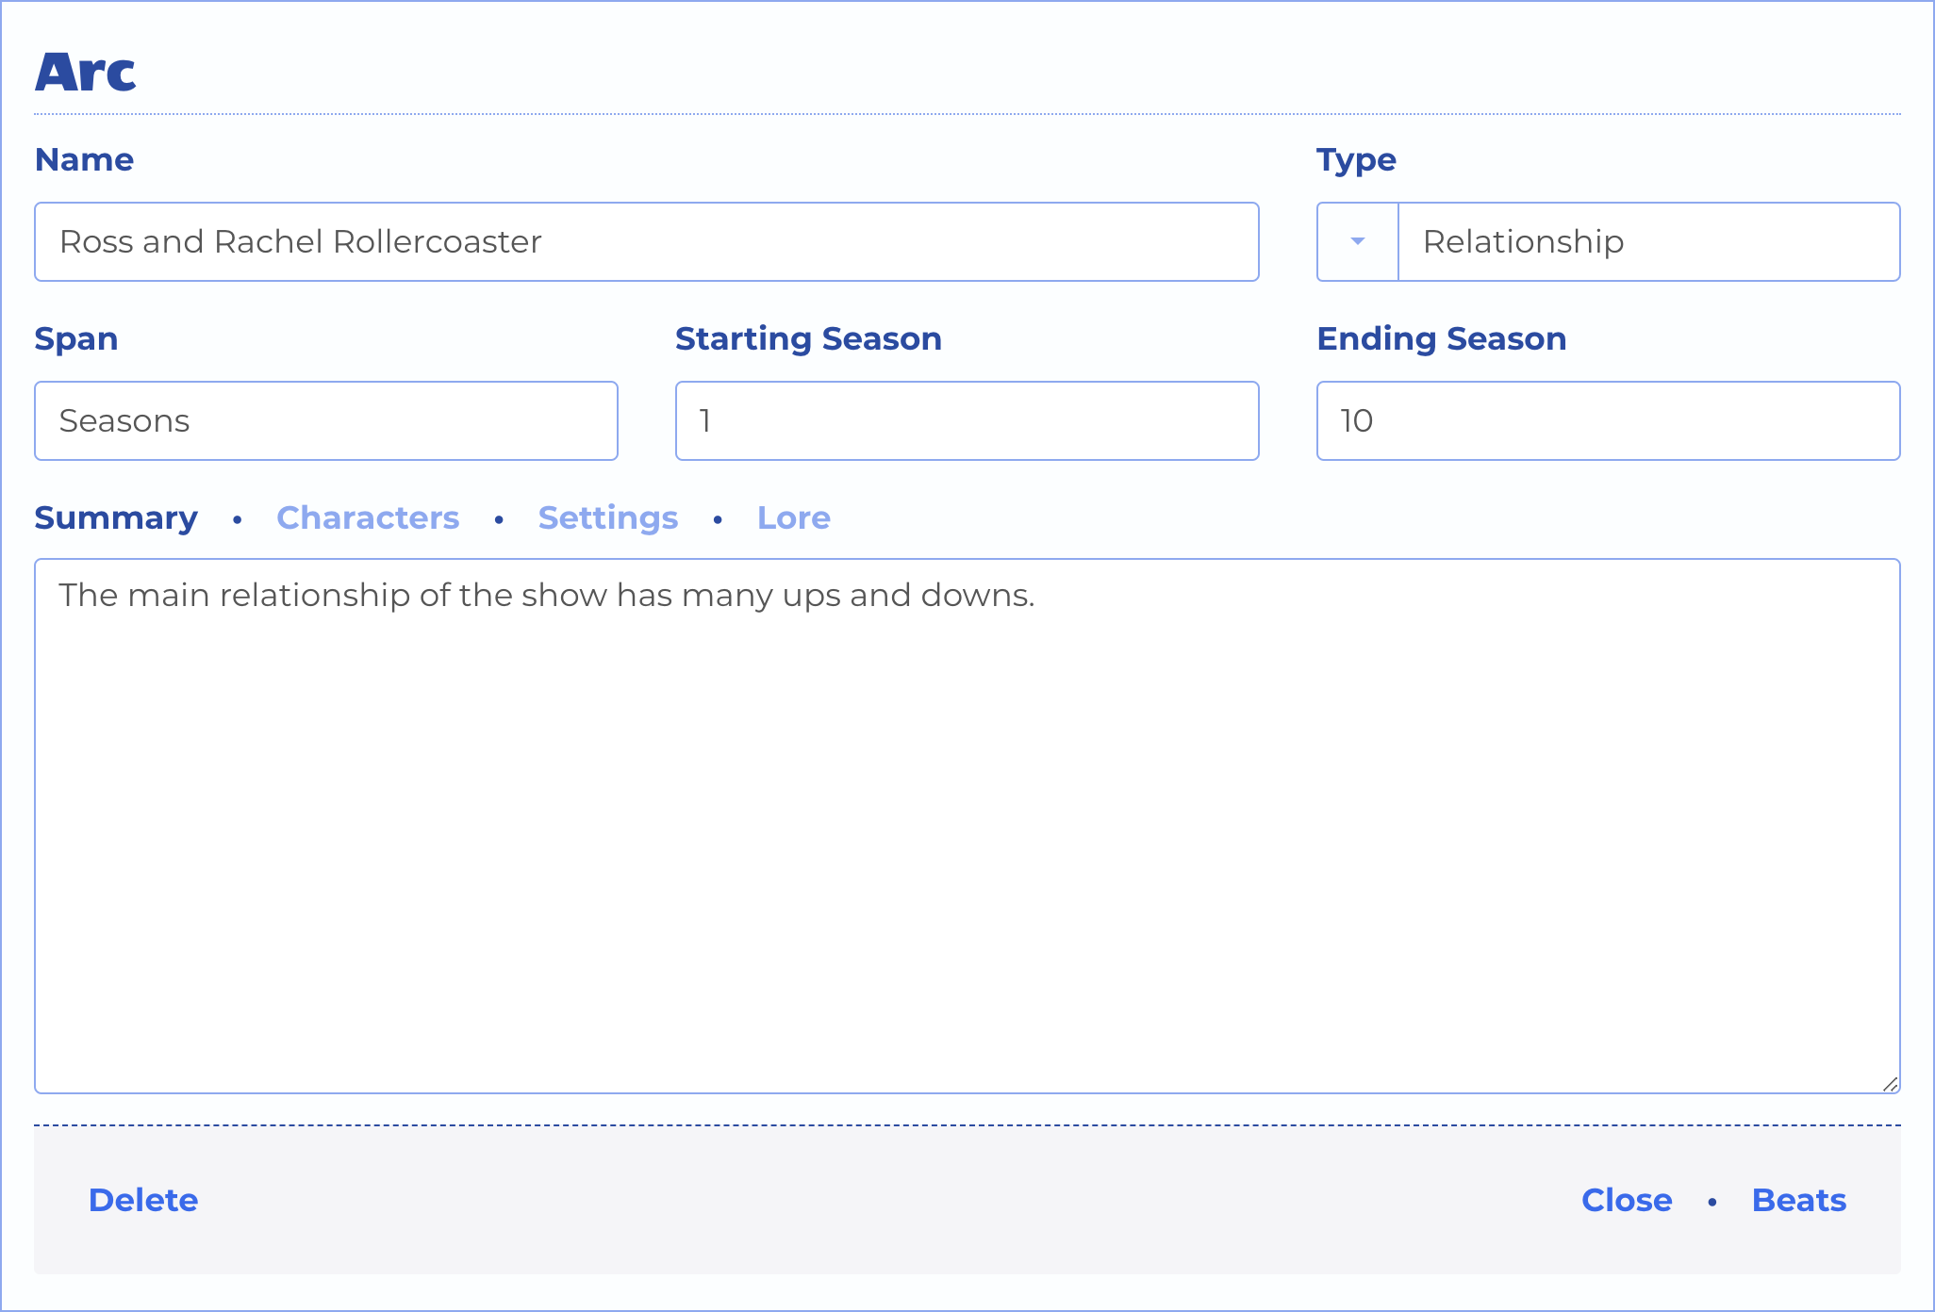Edit the arc Name field
Viewport: 1935px width, 1312px height.
(647, 241)
